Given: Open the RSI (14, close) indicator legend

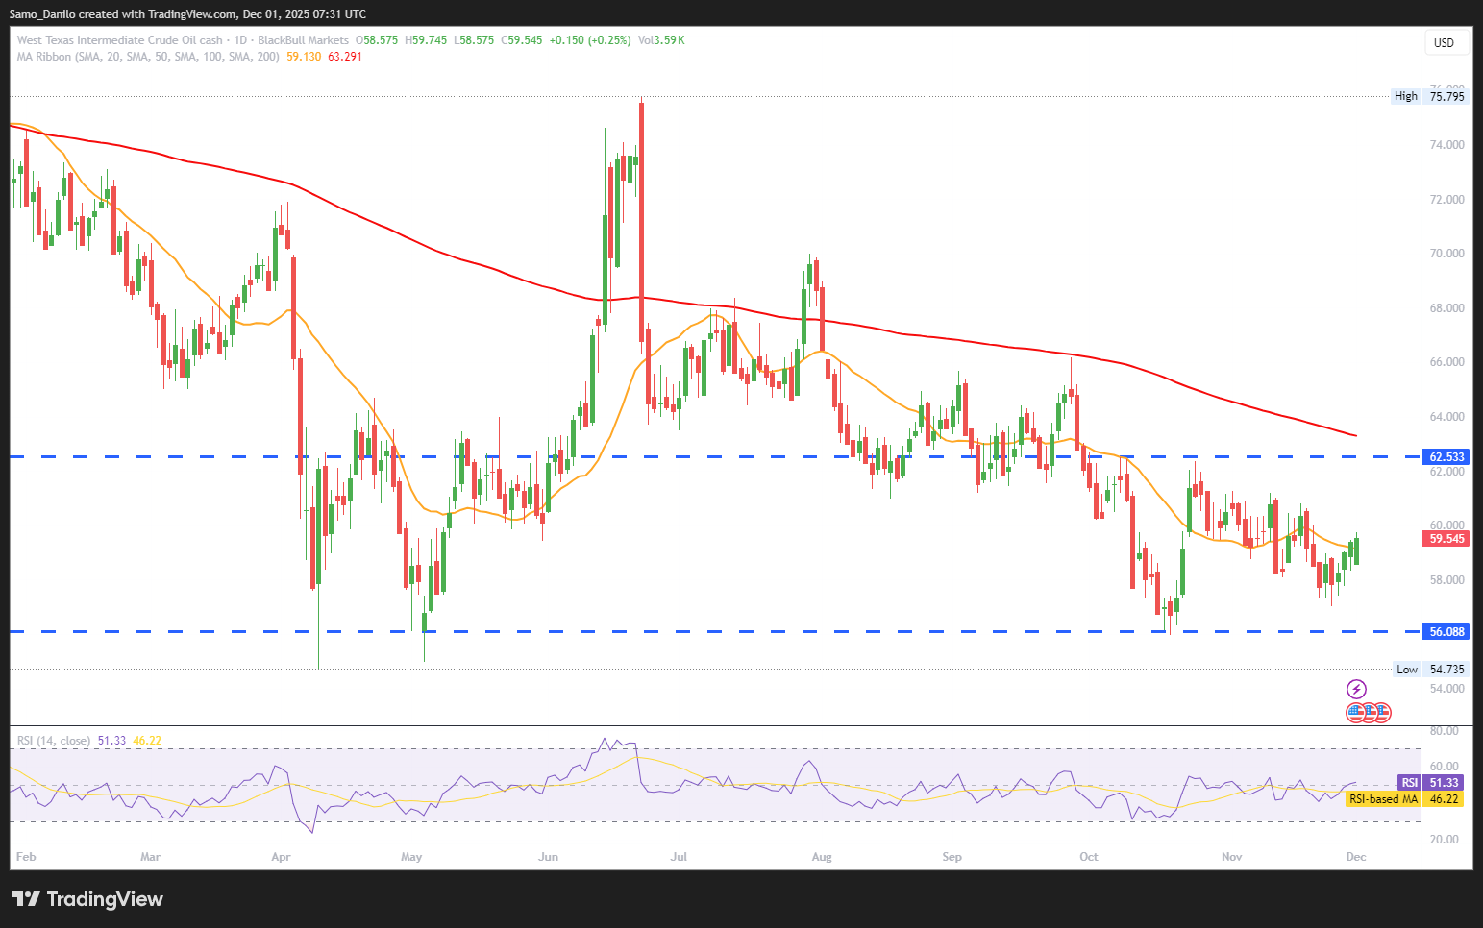Looking at the screenshot, I should point(54,741).
